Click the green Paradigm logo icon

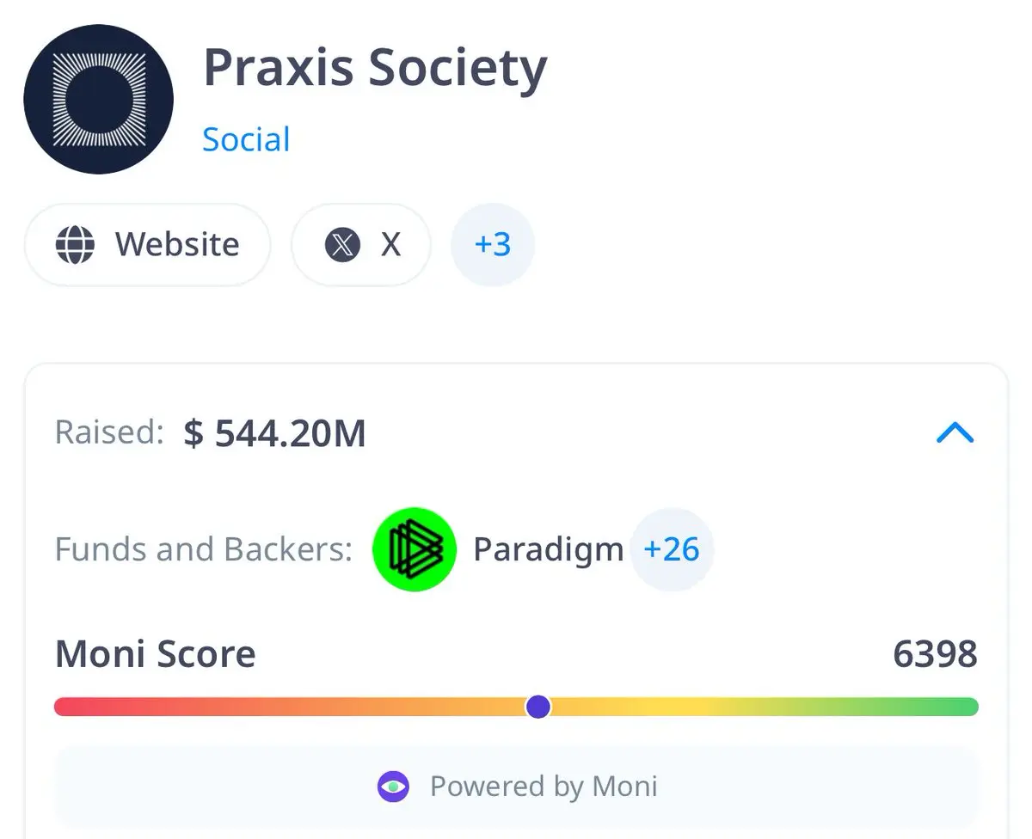coord(415,549)
